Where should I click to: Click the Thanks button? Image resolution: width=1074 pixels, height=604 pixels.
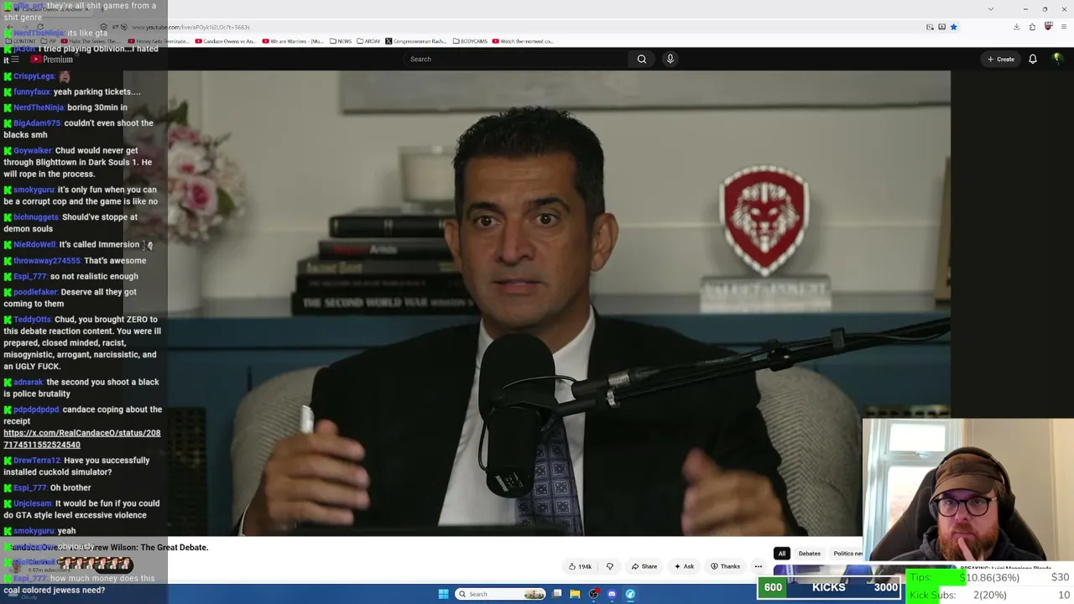pyautogui.click(x=725, y=566)
